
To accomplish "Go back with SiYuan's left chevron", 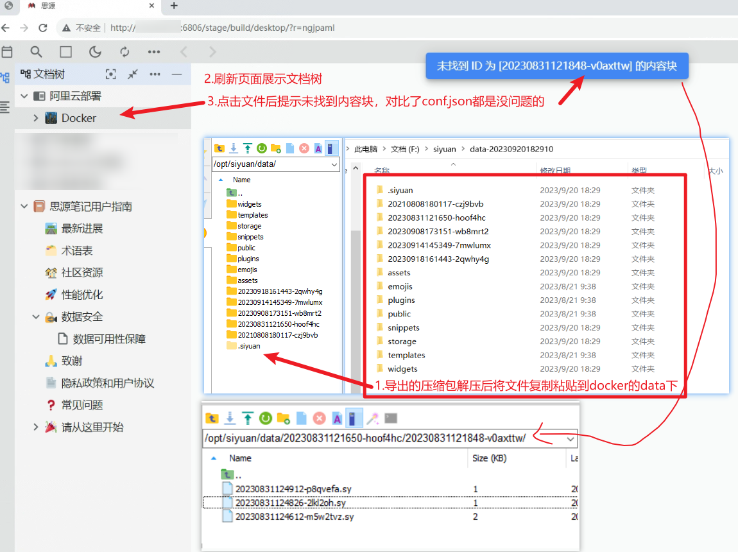I will [x=184, y=52].
